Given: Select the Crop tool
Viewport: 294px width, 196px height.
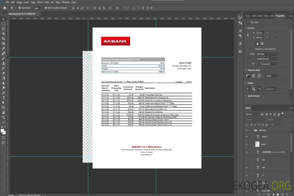Looking at the screenshot, I should click(x=3, y=38).
